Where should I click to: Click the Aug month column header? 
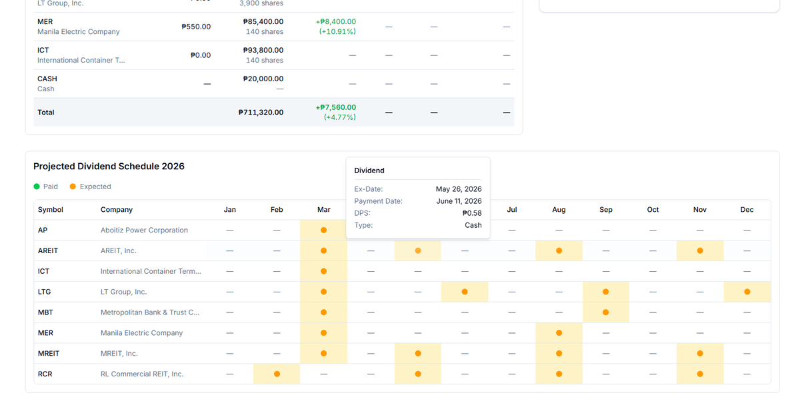click(x=559, y=209)
